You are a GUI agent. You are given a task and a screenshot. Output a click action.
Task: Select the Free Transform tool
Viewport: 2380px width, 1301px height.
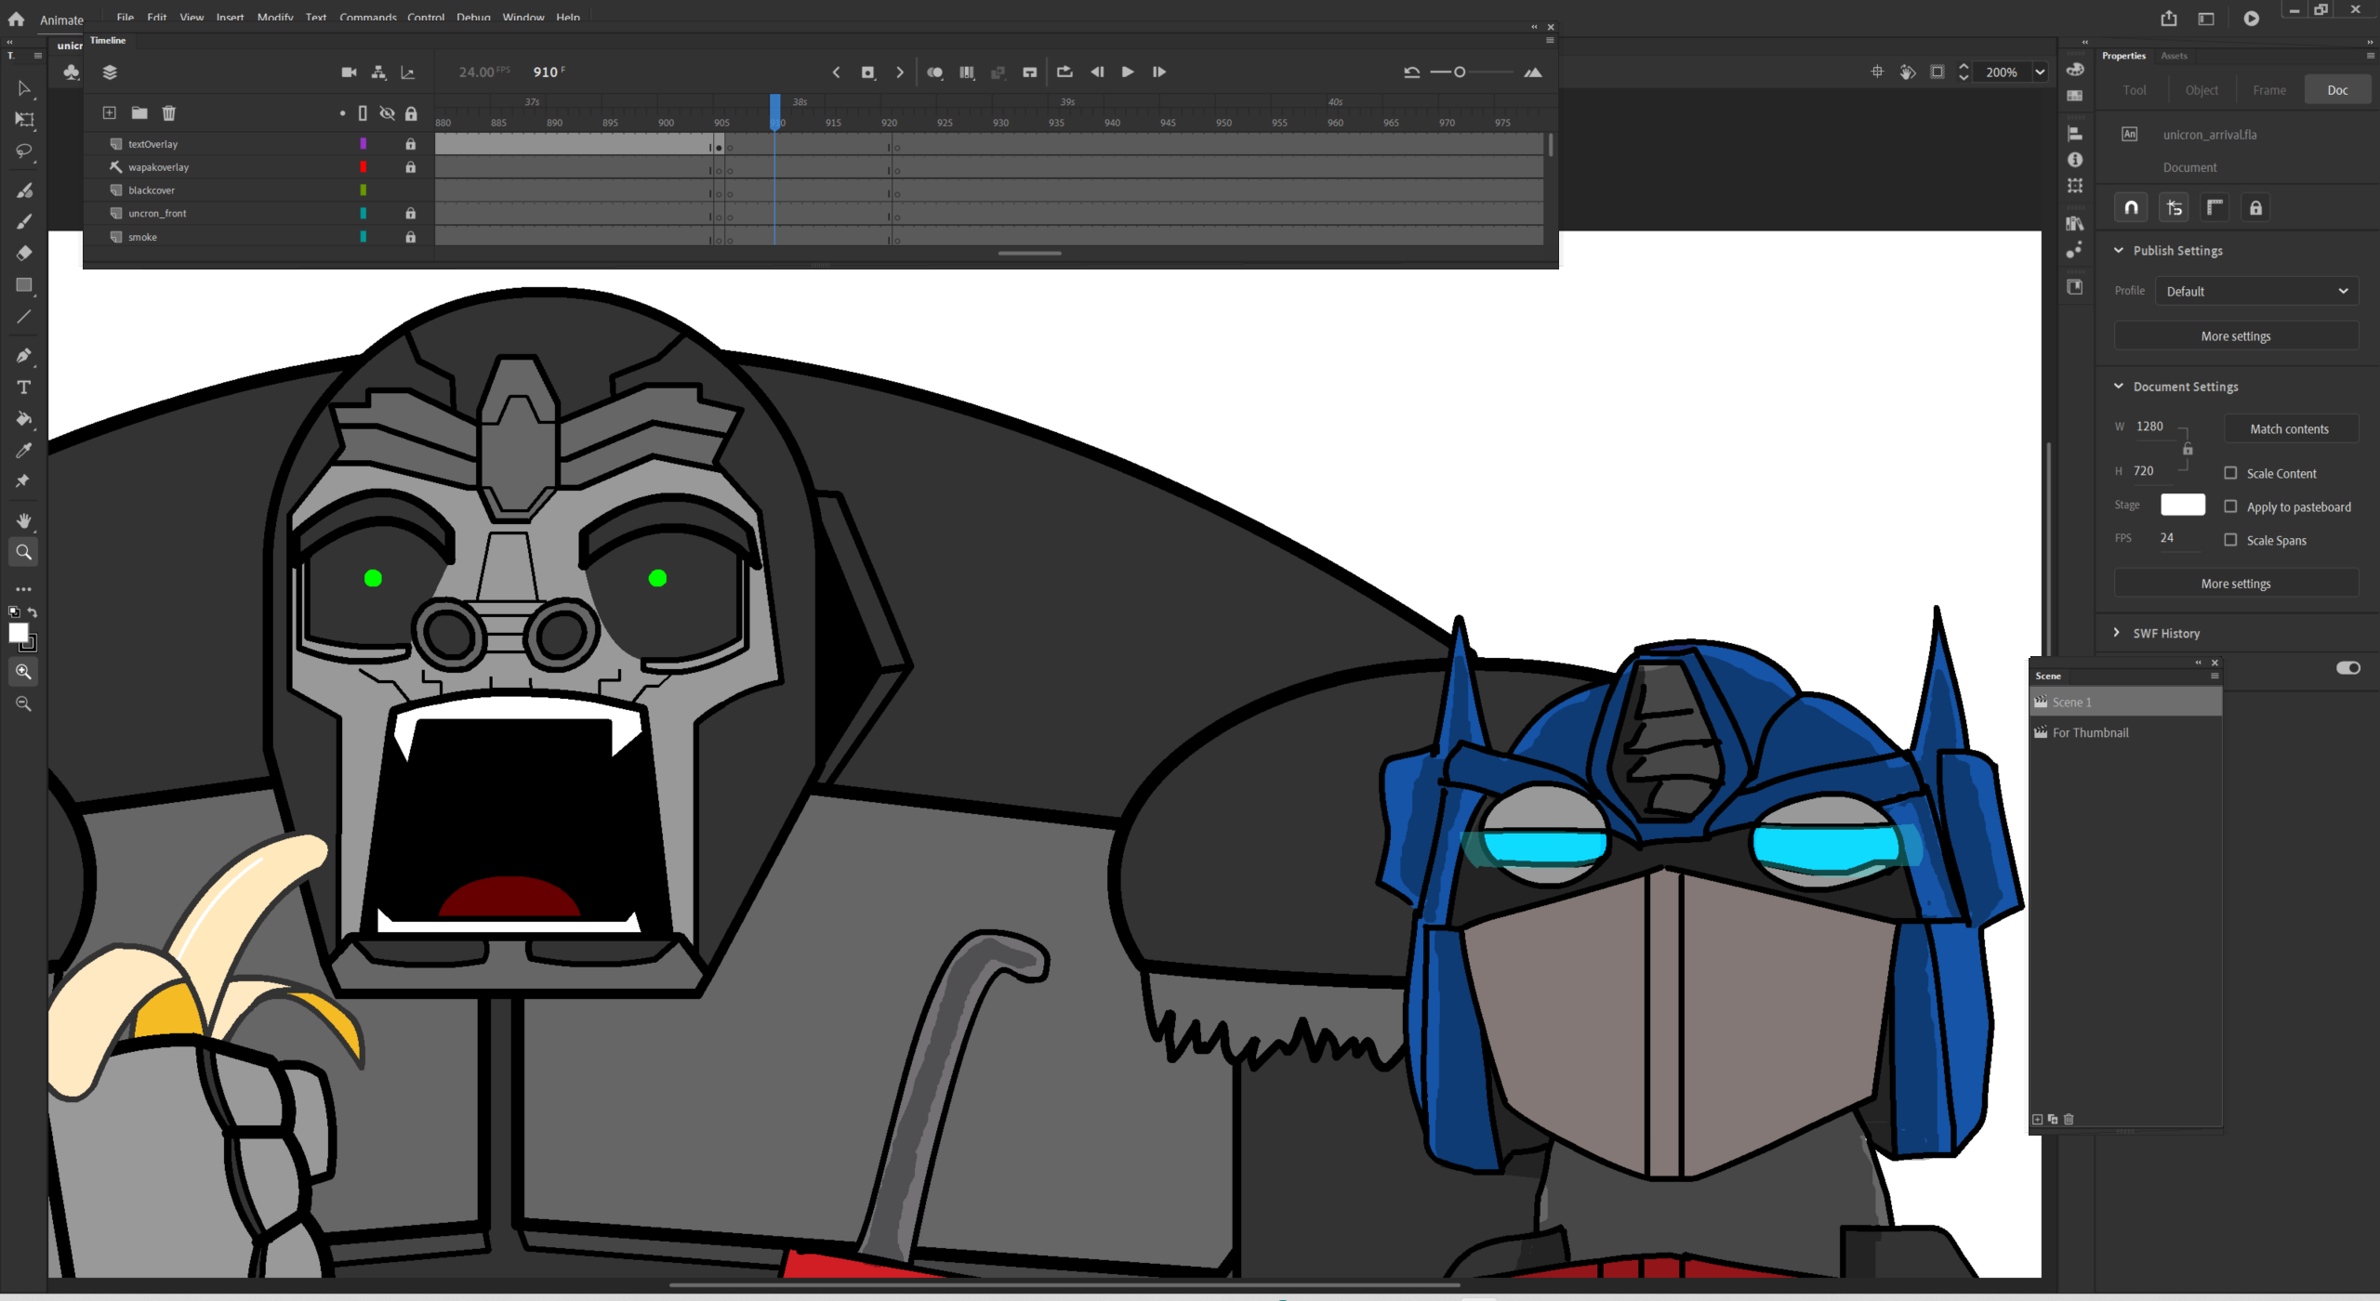(x=24, y=120)
